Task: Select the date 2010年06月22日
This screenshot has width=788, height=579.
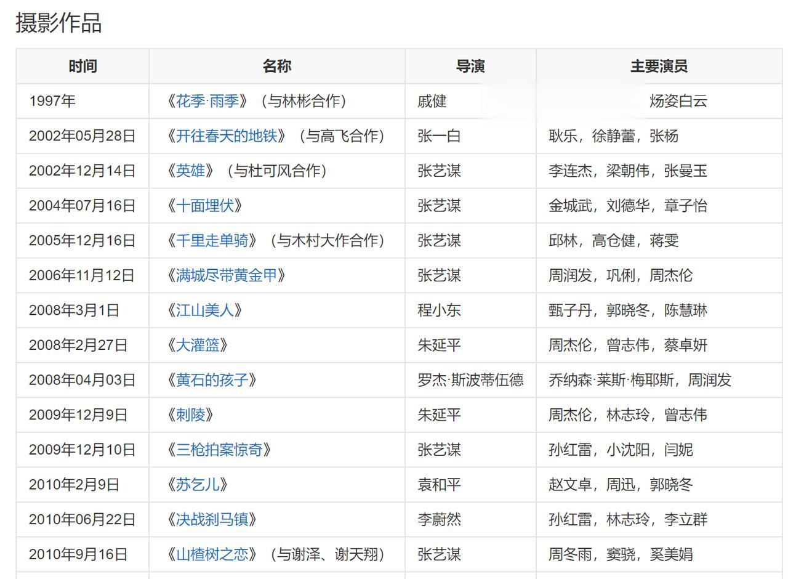Action: pyautogui.click(x=82, y=520)
